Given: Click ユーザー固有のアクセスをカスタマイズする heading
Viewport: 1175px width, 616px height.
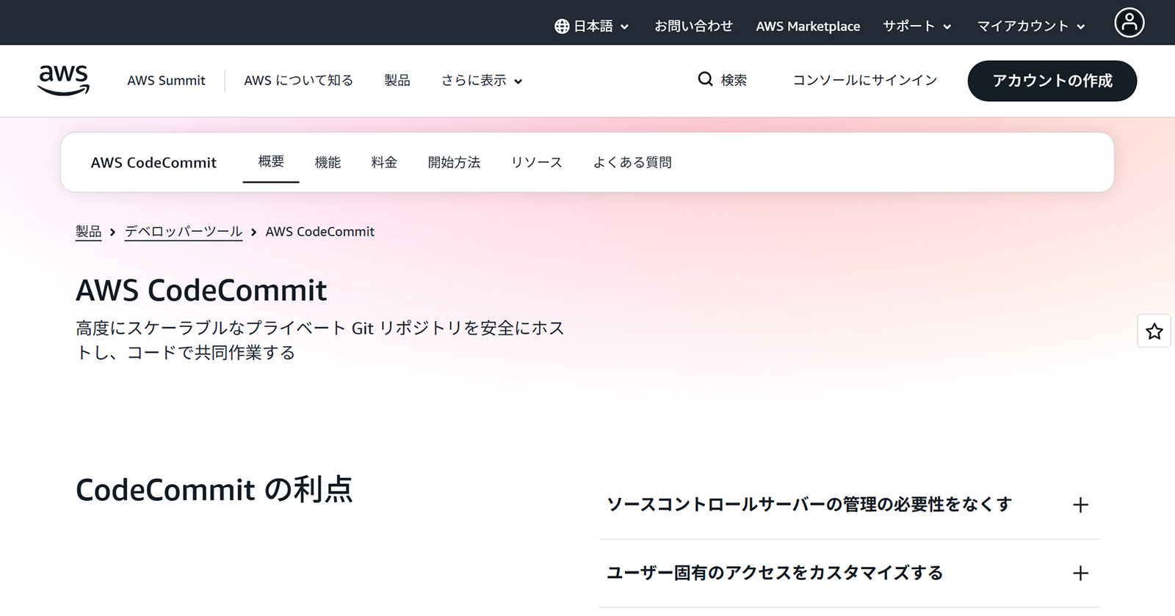Looking at the screenshot, I should point(775,573).
